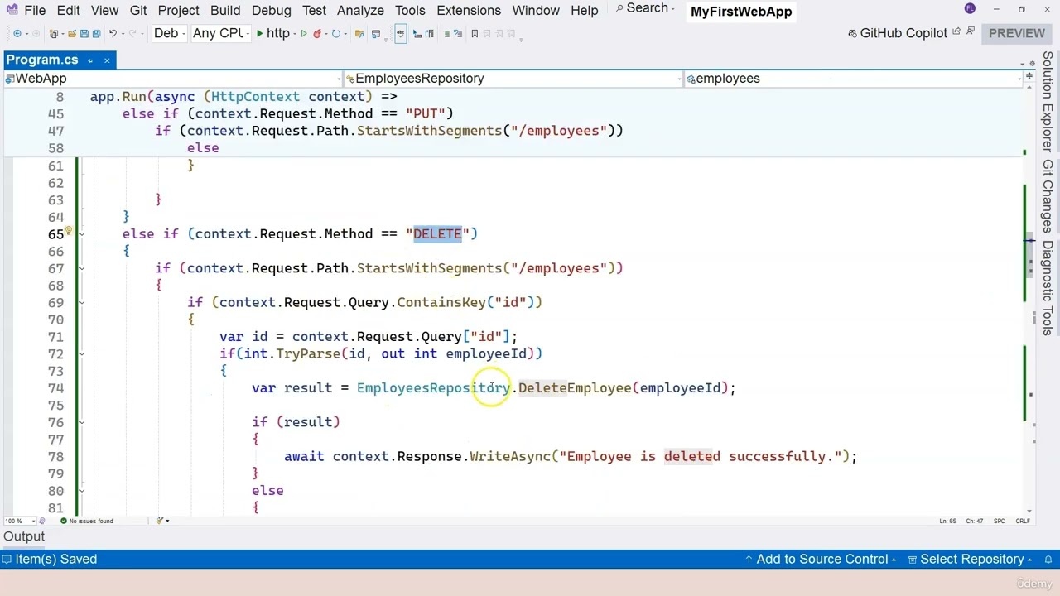Viewport: 1060px width, 596px height.
Task: Open the Any CPU platform dropdown
Action: click(x=220, y=33)
